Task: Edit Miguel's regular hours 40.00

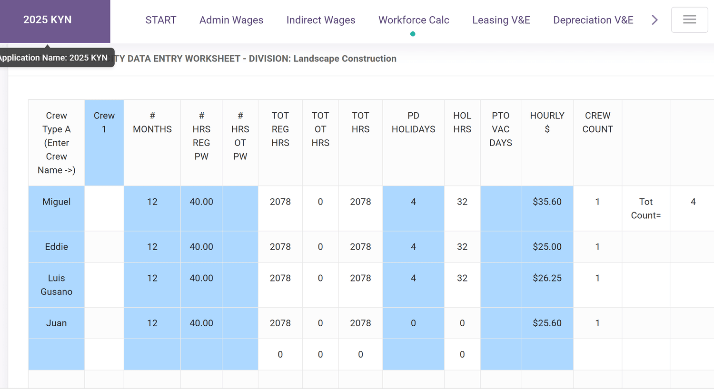Action: click(201, 208)
